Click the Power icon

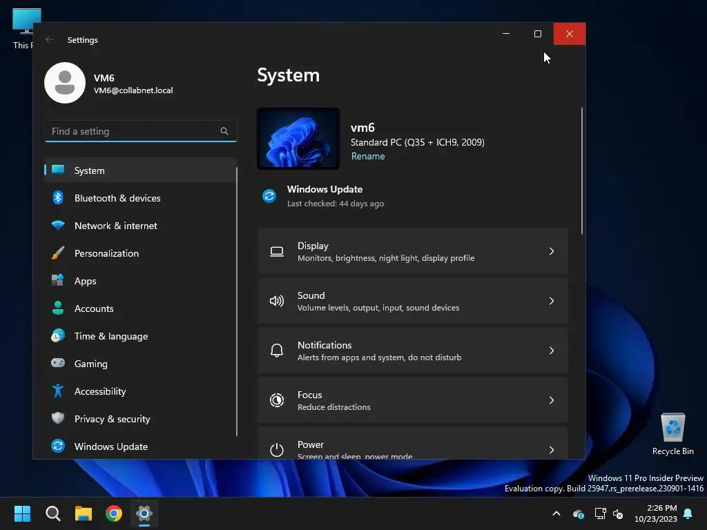pyautogui.click(x=277, y=450)
